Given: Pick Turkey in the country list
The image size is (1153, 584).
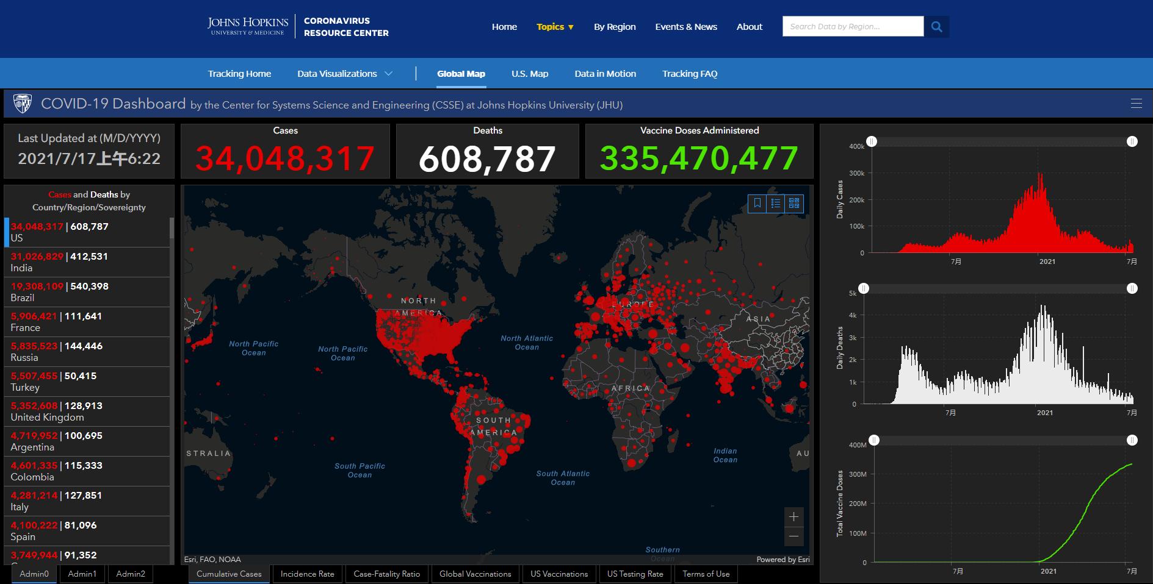Looking at the screenshot, I should coord(87,382).
